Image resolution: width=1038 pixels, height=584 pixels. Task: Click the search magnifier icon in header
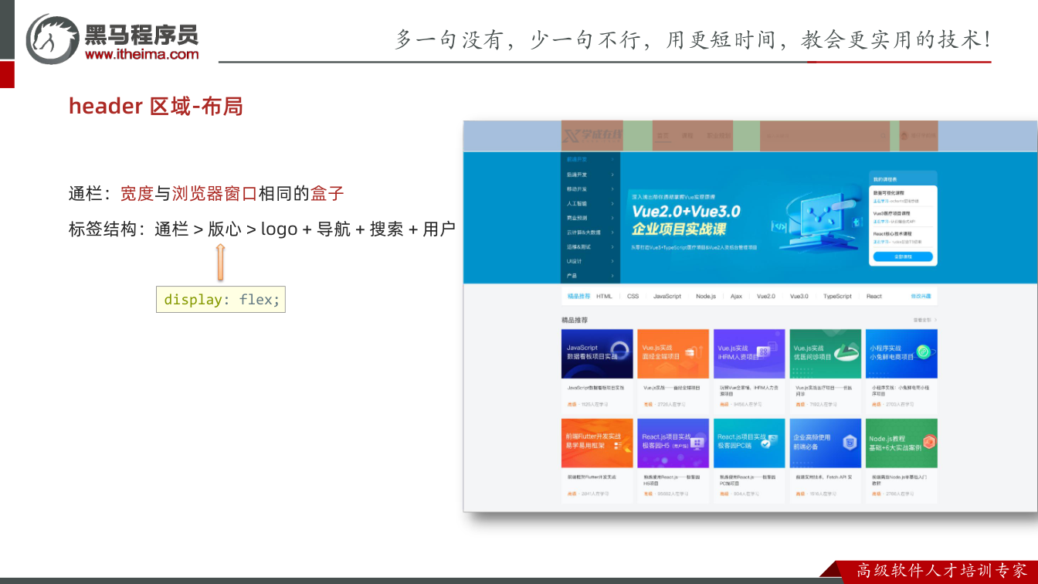pyautogui.click(x=882, y=136)
